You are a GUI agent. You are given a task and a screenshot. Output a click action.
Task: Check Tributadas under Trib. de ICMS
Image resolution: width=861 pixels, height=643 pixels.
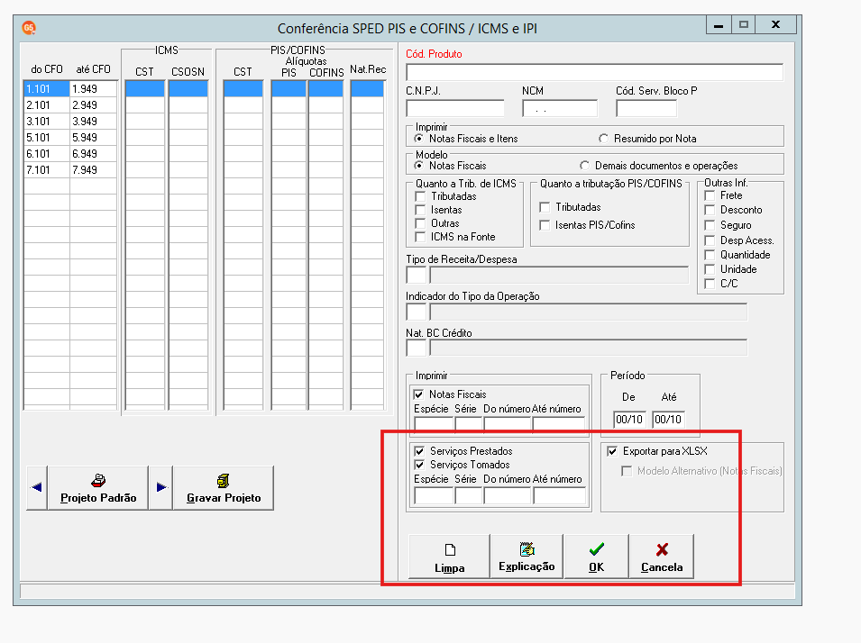[x=420, y=196]
